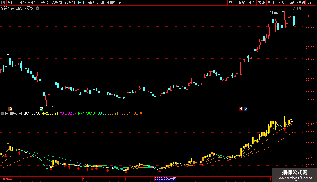317x182 pixels.
Task: Click the 34.00 price axis label
Action: pos(310,16)
